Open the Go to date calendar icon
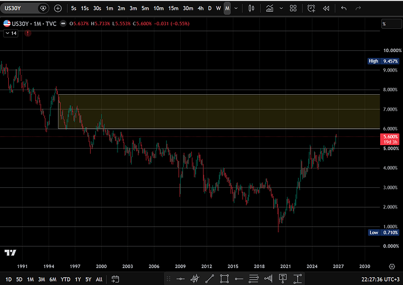 pyautogui.click(x=115, y=279)
